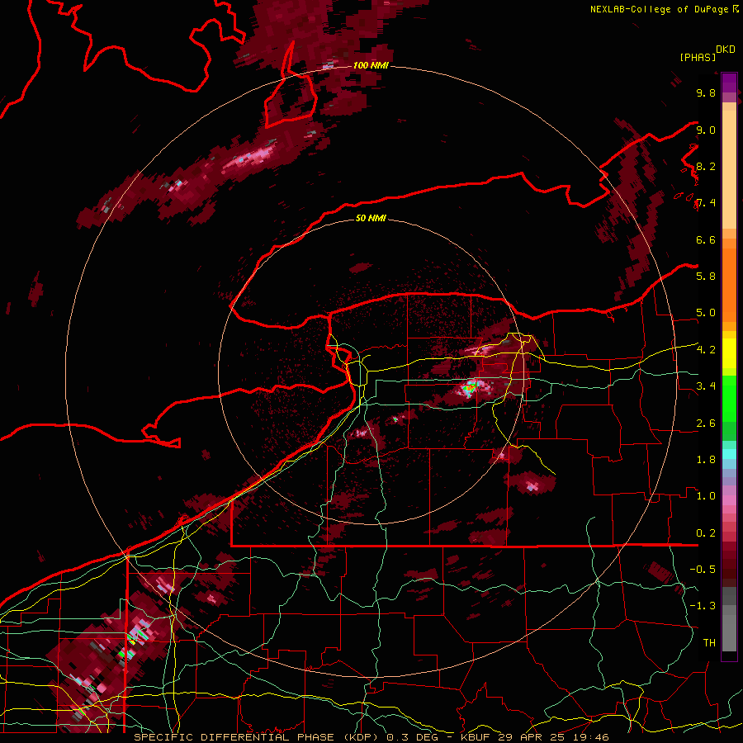This screenshot has width=743, height=743.
Task: Click the 5.8 value on the color scale
Action: (x=706, y=276)
